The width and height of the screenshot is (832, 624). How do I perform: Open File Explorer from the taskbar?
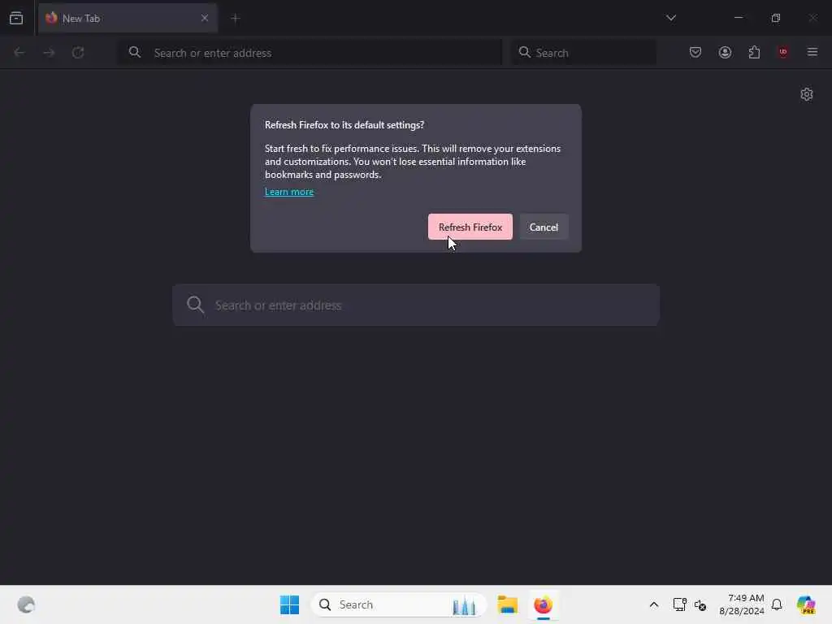coord(508,604)
